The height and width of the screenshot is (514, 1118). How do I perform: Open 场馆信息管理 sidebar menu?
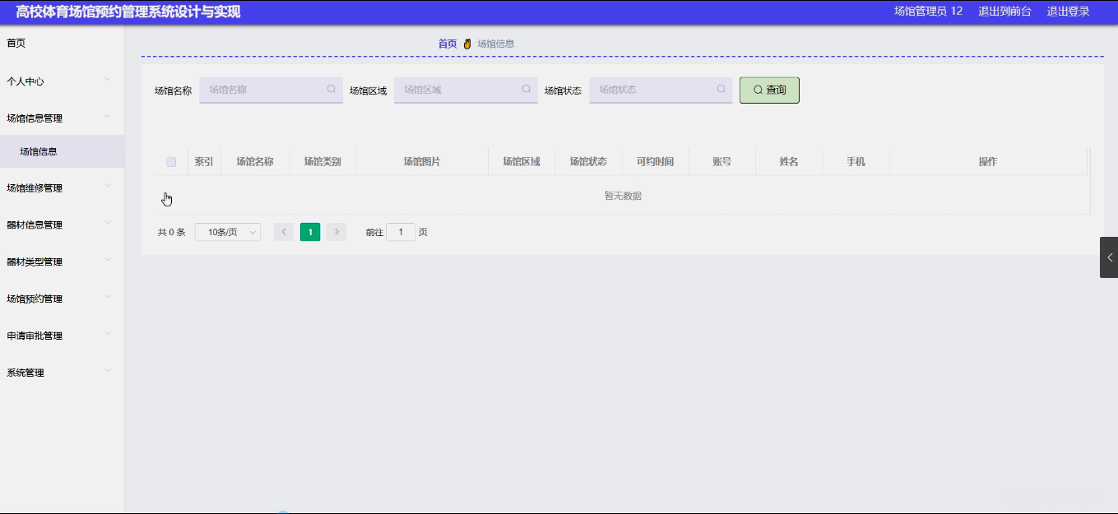62,118
